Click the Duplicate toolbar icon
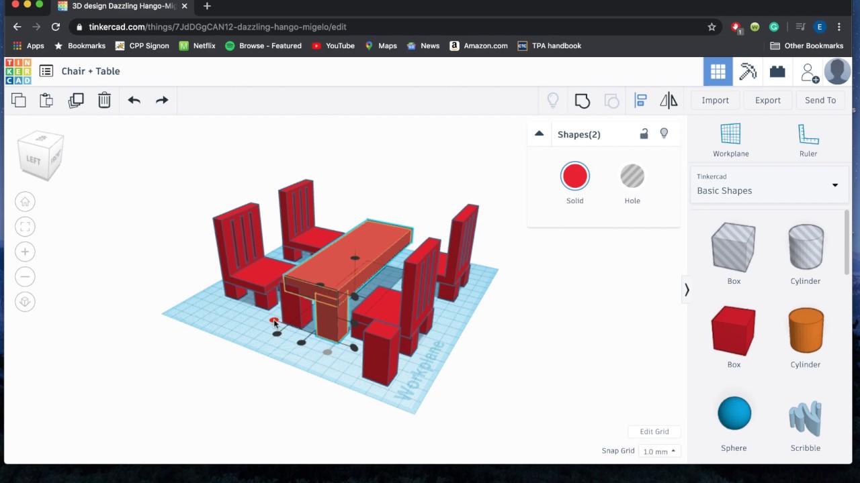 coord(76,101)
